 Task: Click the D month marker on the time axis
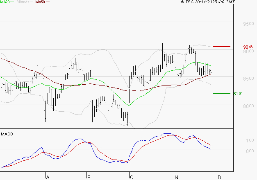point(219,178)
